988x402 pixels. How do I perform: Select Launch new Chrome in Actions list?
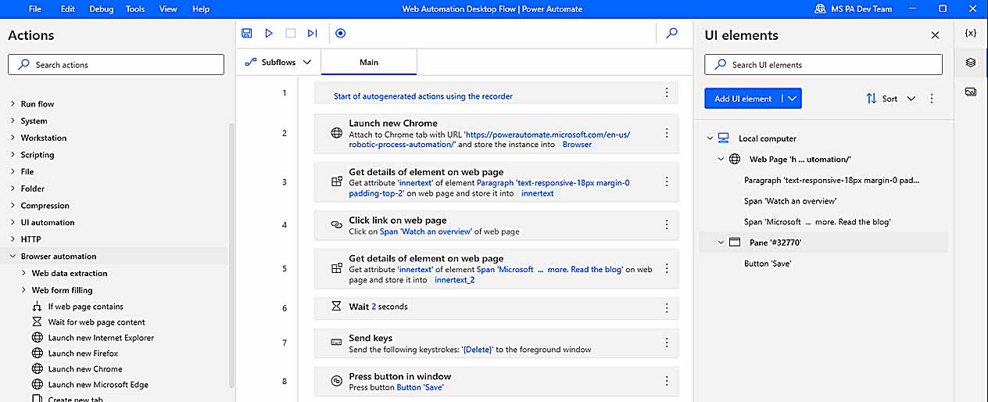tap(85, 369)
